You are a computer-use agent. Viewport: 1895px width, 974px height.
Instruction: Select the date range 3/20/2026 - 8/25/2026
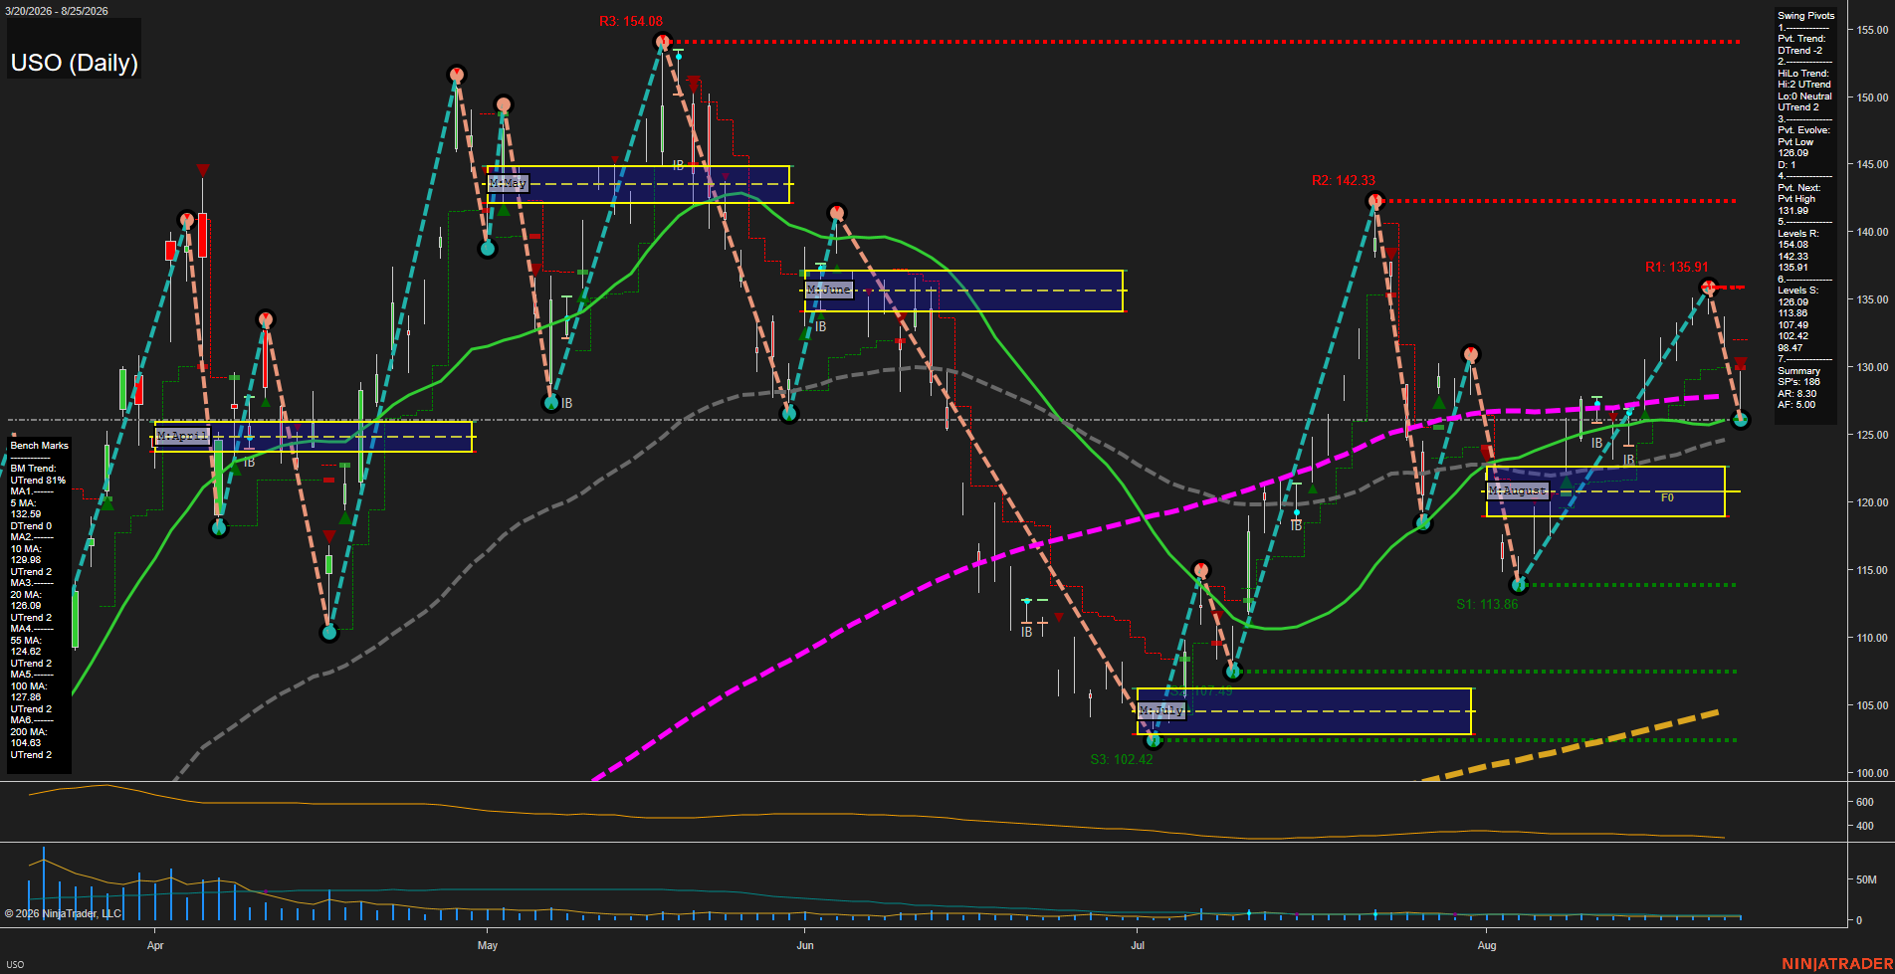click(57, 11)
